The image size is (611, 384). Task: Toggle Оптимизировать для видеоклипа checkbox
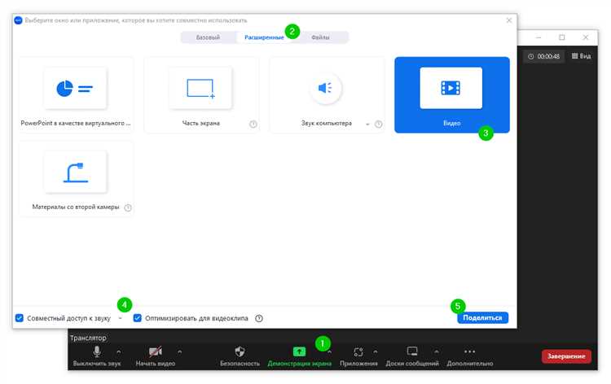coord(137,318)
